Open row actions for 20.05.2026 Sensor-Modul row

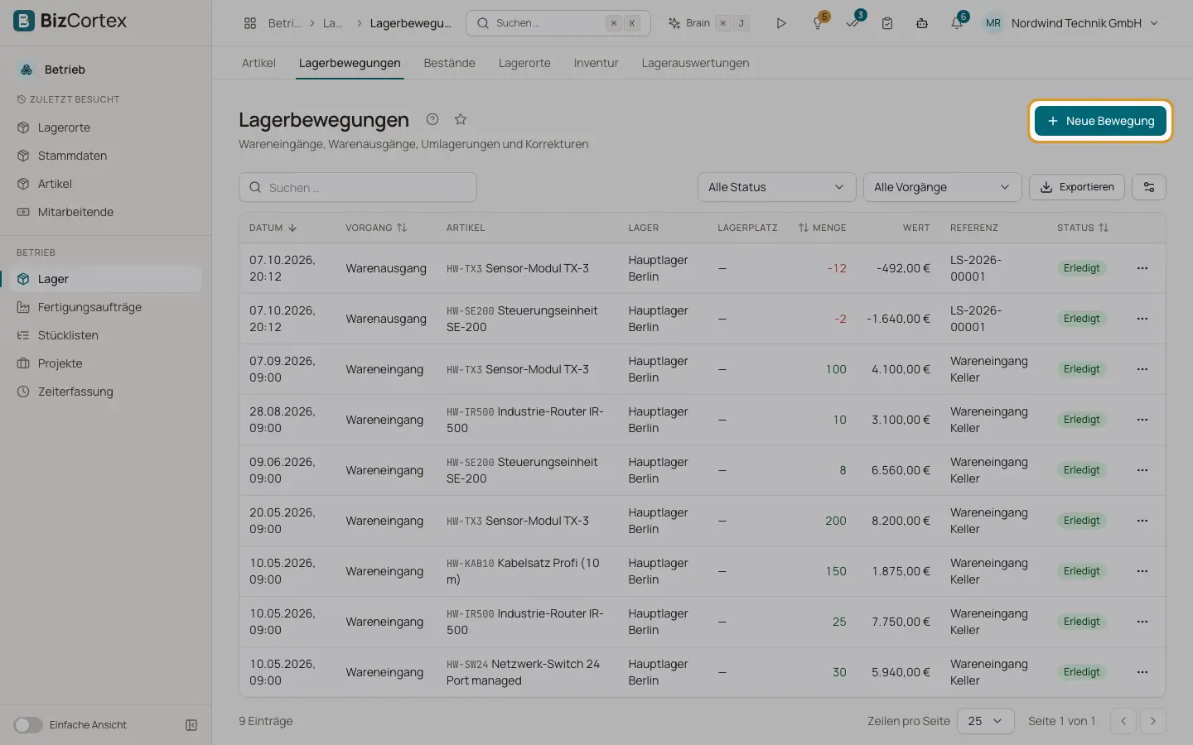1142,521
